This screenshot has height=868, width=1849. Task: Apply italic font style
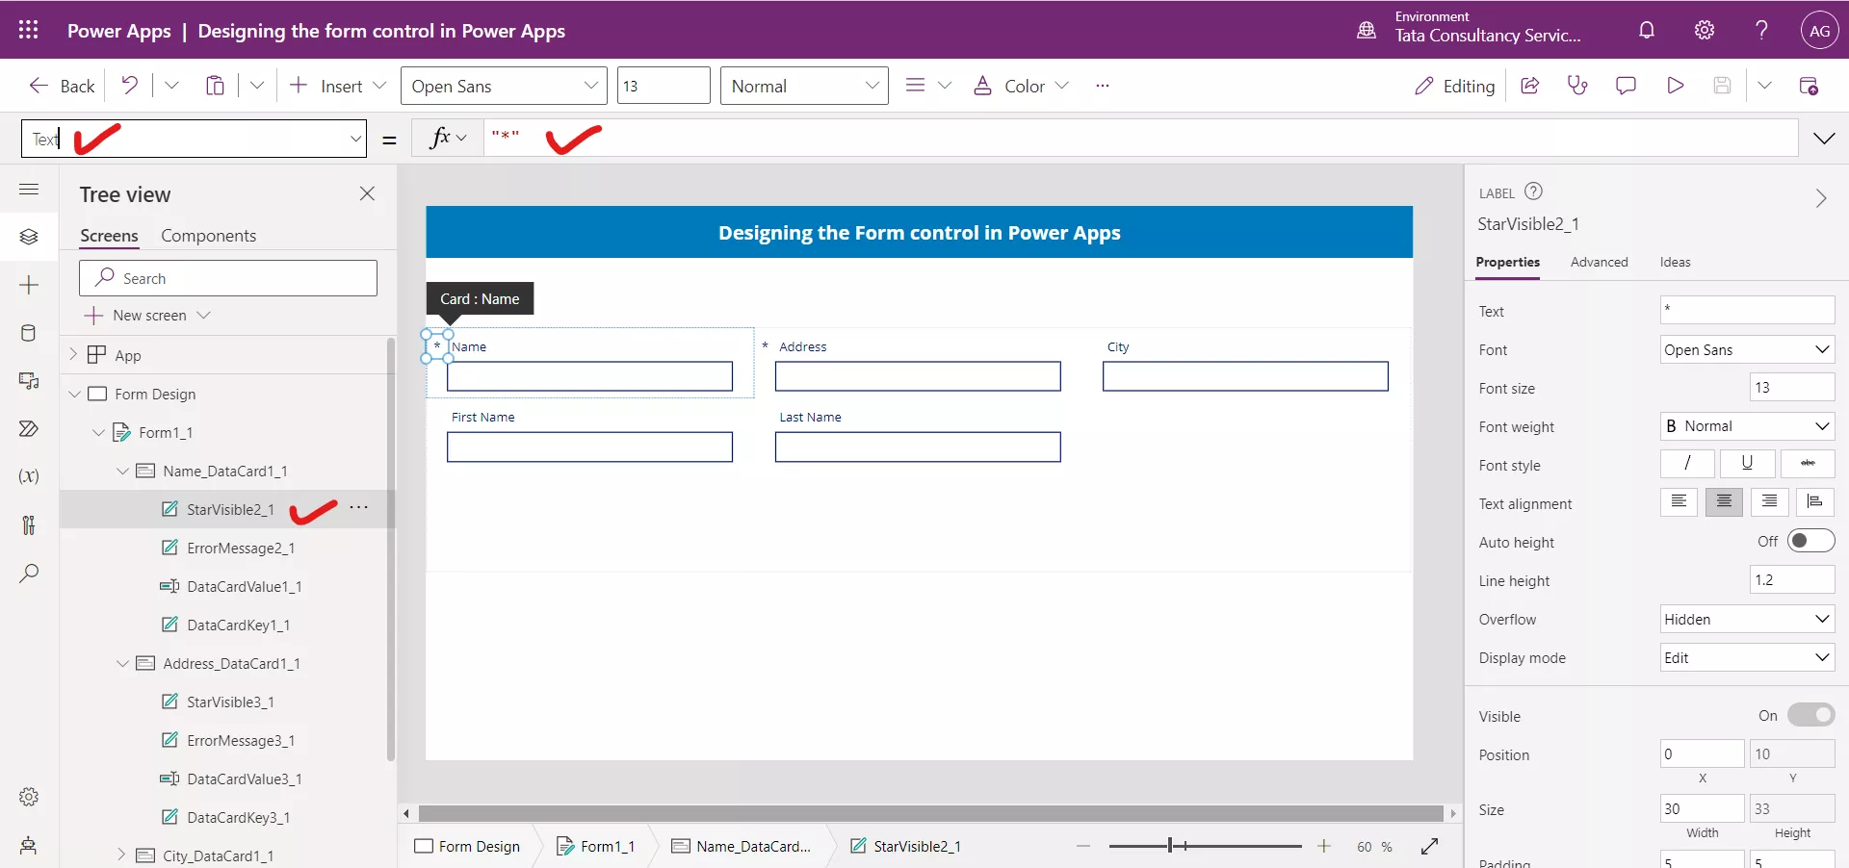[1687, 464]
